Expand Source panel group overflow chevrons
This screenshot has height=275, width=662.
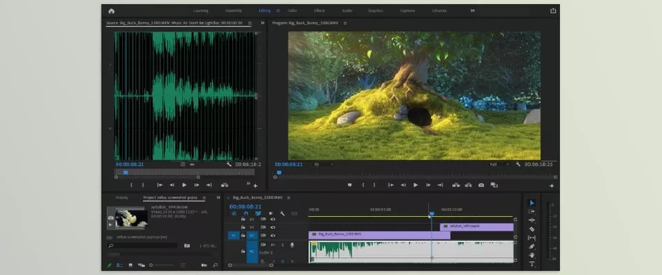pos(262,23)
